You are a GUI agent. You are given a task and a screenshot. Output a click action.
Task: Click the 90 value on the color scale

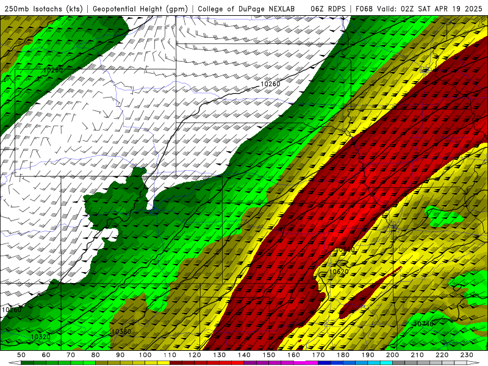tap(120, 355)
